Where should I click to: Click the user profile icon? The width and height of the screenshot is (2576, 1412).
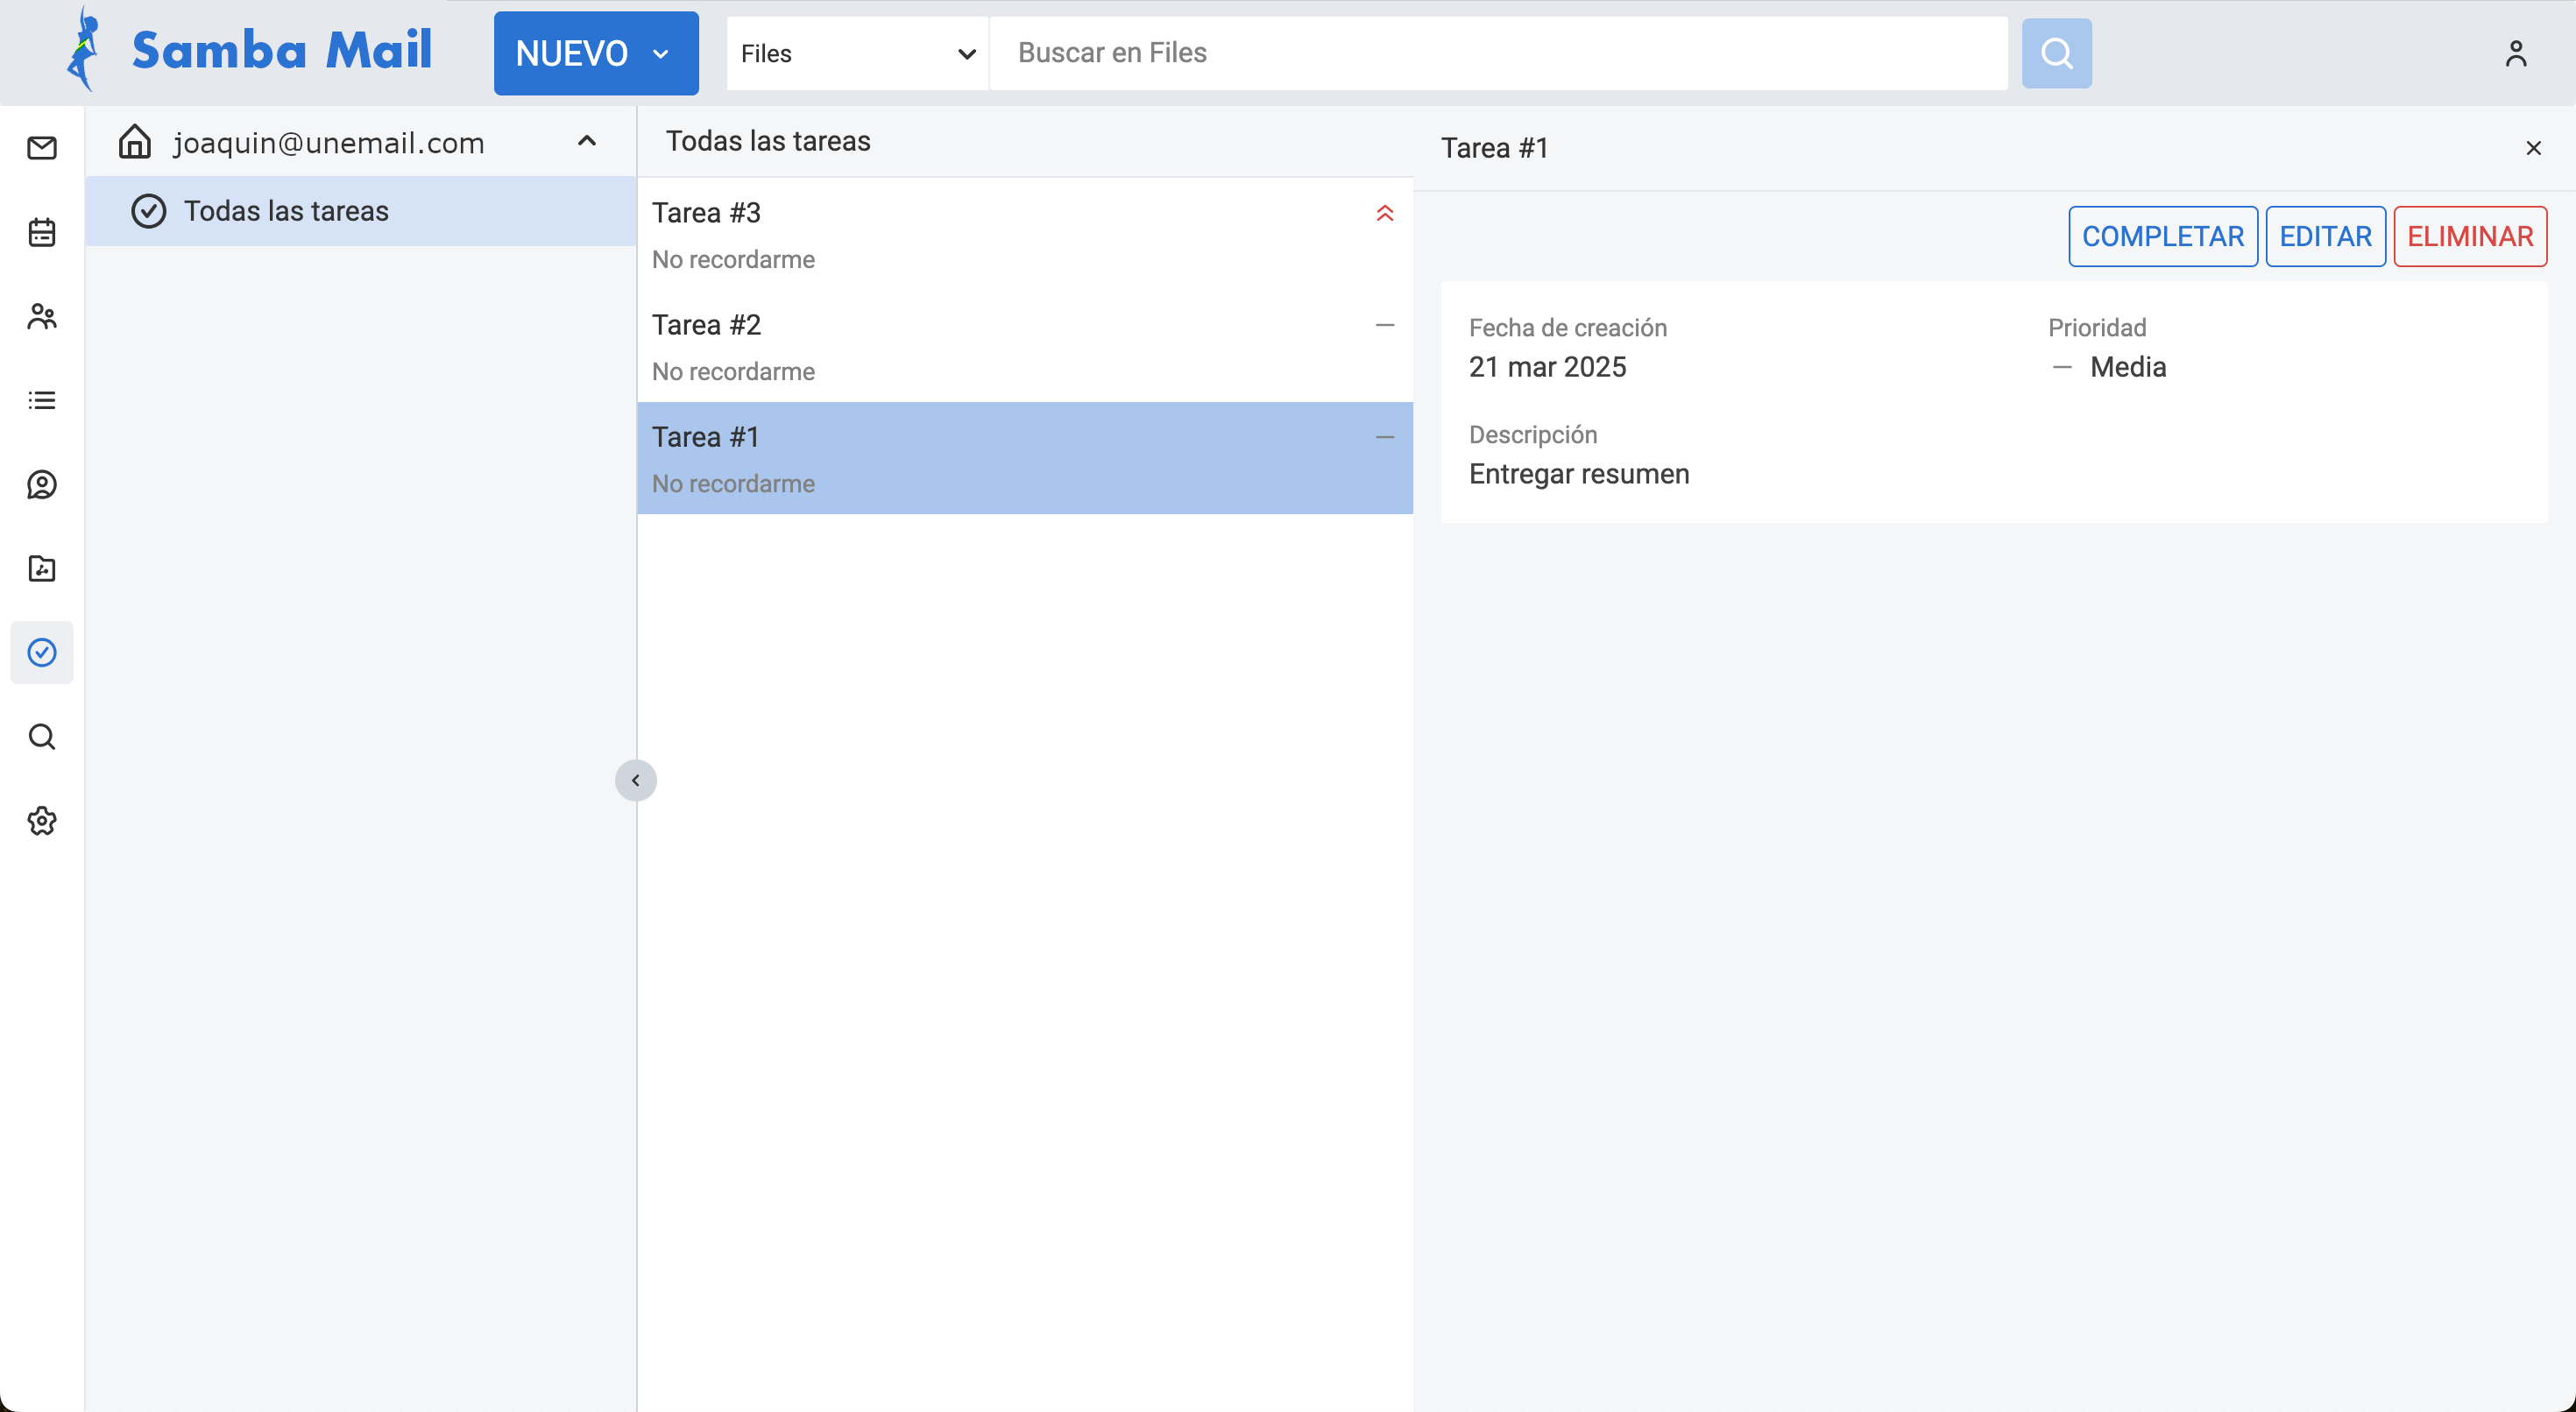pyautogui.click(x=2515, y=53)
